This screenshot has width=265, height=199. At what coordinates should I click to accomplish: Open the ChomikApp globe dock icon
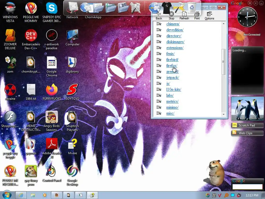[x=85, y=8]
